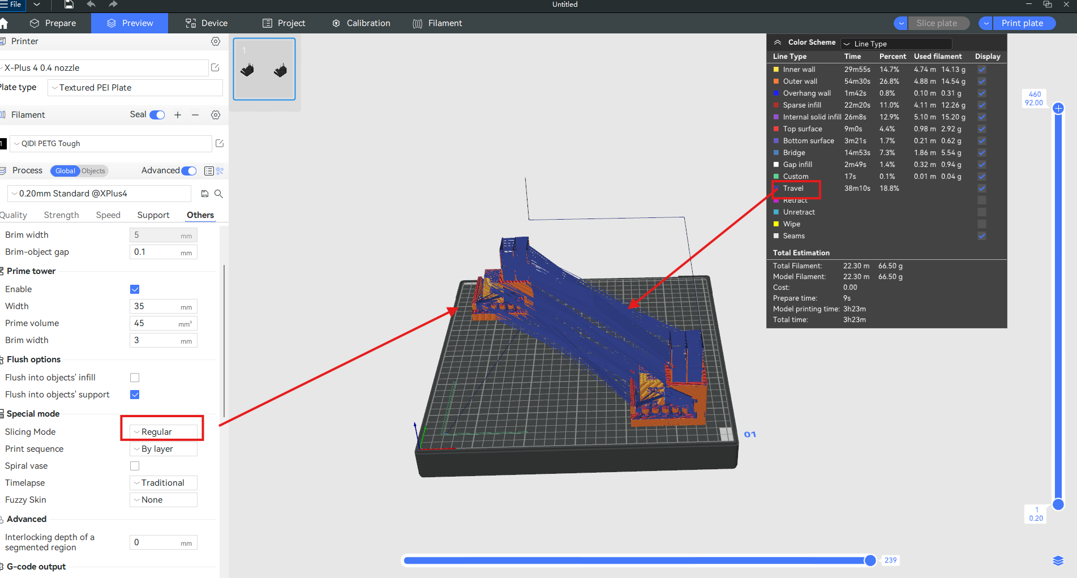1077x578 pixels.
Task: Click the Home icon in the top bar
Action: (5, 23)
